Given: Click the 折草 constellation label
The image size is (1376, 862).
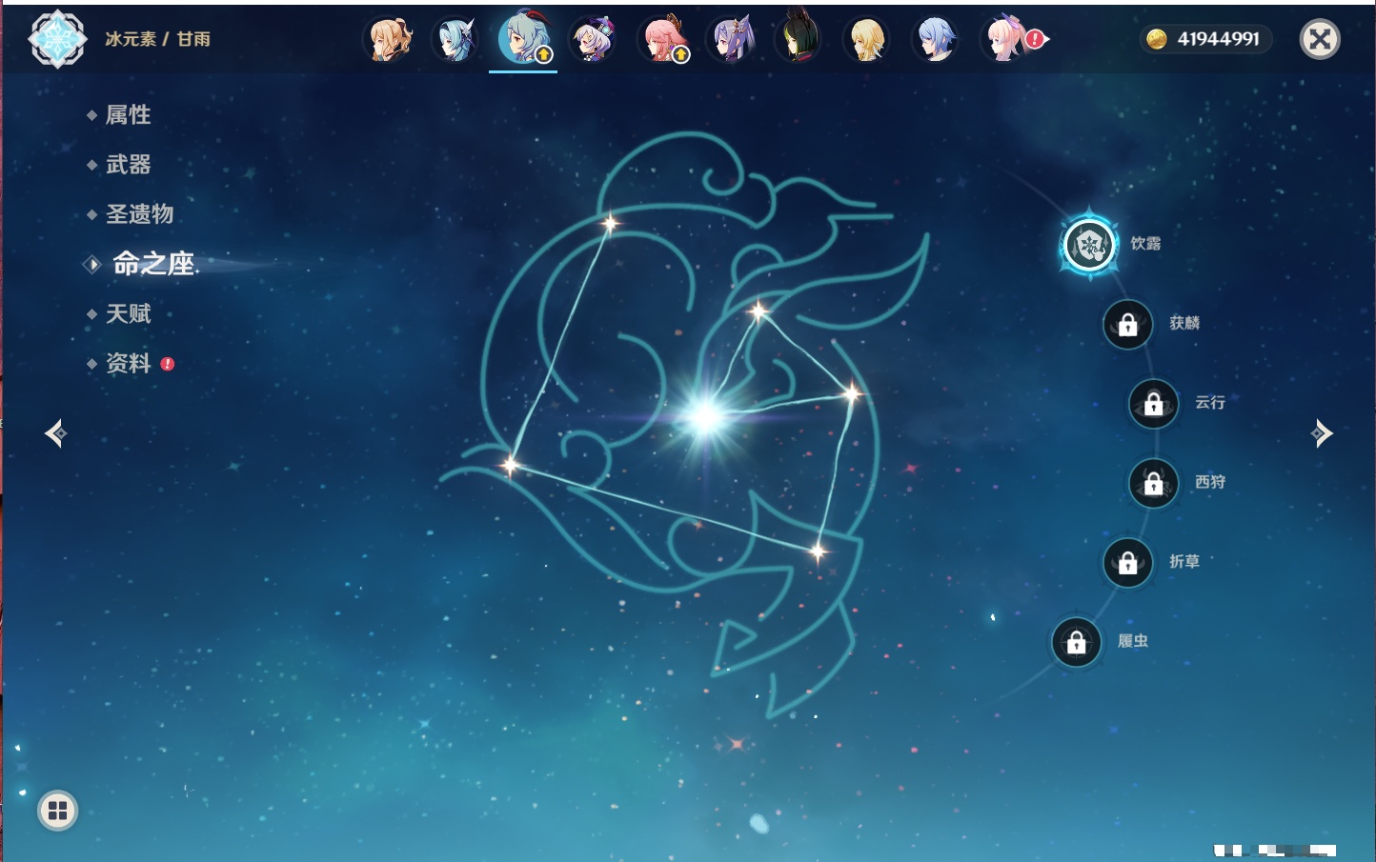Looking at the screenshot, I should [x=1184, y=562].
